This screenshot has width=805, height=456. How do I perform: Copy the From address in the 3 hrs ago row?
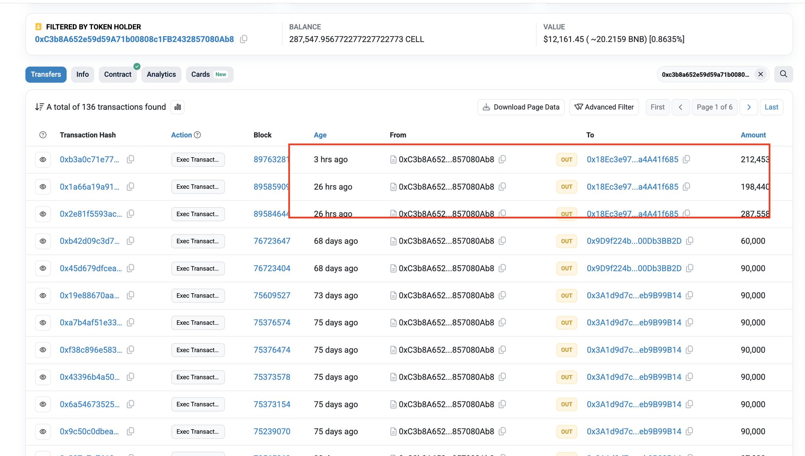point(502,159)
